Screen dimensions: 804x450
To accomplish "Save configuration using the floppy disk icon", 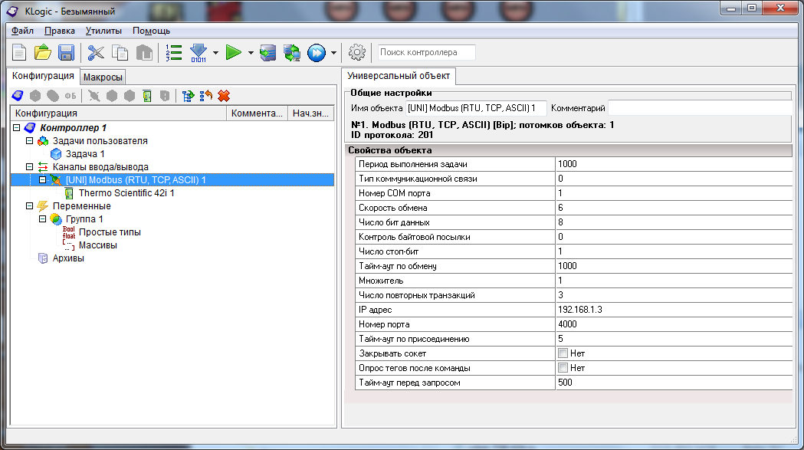I will click(66, 53).
